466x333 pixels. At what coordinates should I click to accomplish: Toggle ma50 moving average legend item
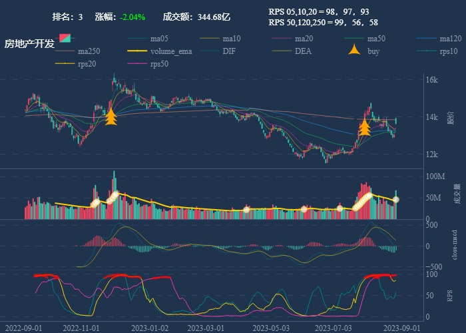[x=376, y=38]
